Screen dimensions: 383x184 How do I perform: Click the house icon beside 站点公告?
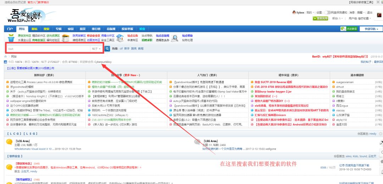tap(120, 38)
